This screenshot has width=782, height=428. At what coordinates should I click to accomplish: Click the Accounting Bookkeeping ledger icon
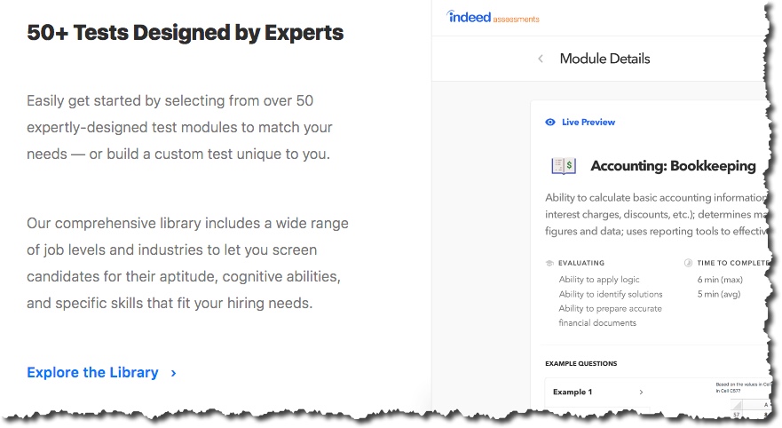tap(564, 166)
